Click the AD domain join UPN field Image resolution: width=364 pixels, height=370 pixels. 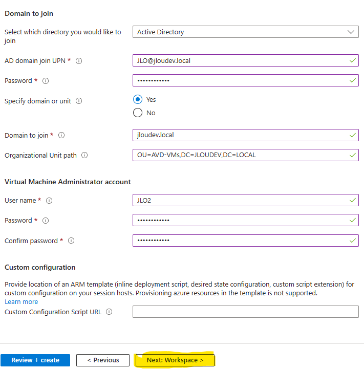246,60
